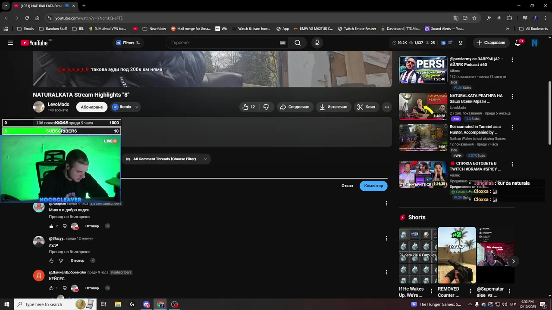The width and height of the screenshot is (552, 310).
Task: Reply to the КЕЙЛЕС comment via Отговор
Action: point(92,288)
